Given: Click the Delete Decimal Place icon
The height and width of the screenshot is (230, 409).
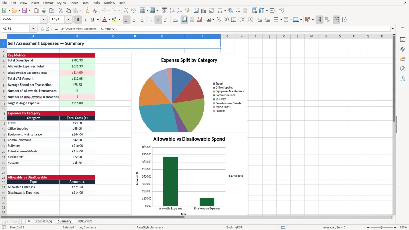Looking at the screenshot, I should click(250, 20).
